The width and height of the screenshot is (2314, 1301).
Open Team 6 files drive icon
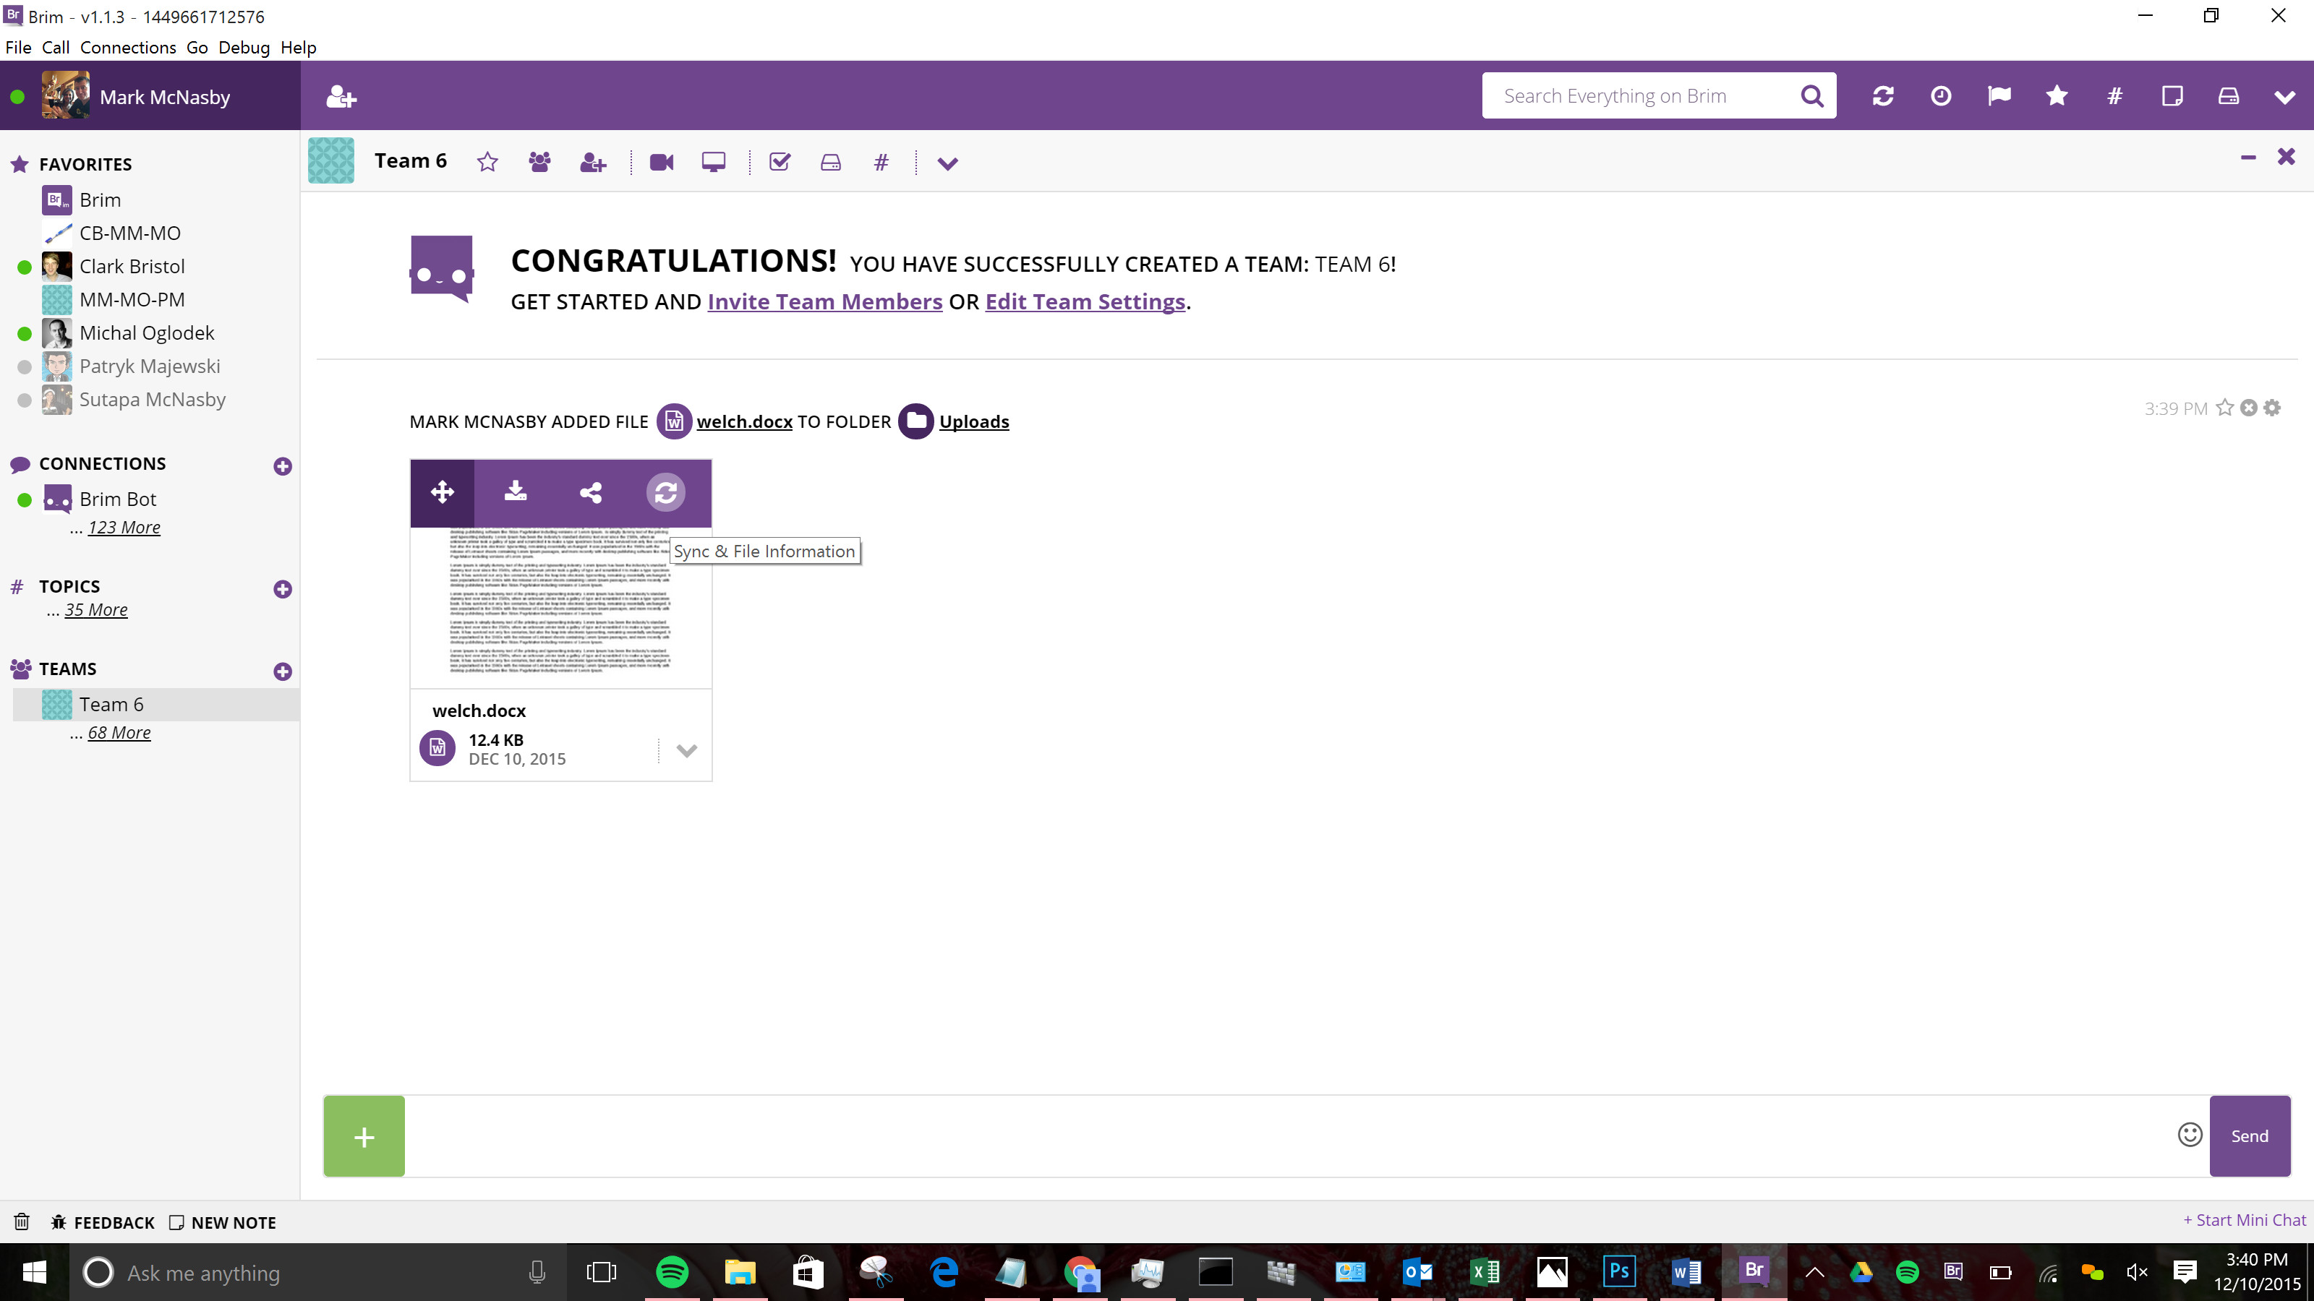coord(831,163)
